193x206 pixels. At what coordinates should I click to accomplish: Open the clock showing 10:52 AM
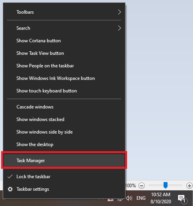[161, 198]
